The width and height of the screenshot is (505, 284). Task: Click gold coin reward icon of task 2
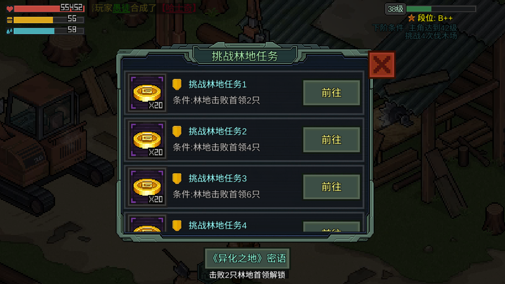click(x=147, y=140)
